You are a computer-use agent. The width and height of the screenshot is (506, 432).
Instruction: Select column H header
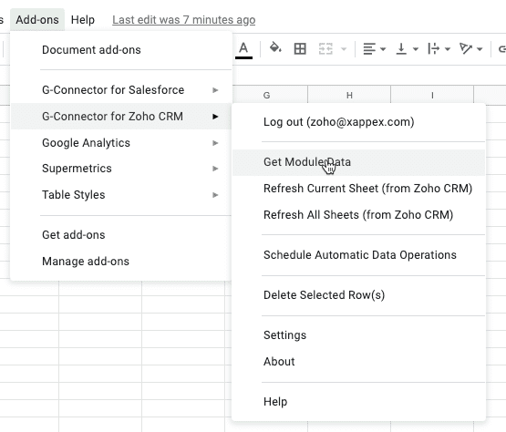(349, 96)
